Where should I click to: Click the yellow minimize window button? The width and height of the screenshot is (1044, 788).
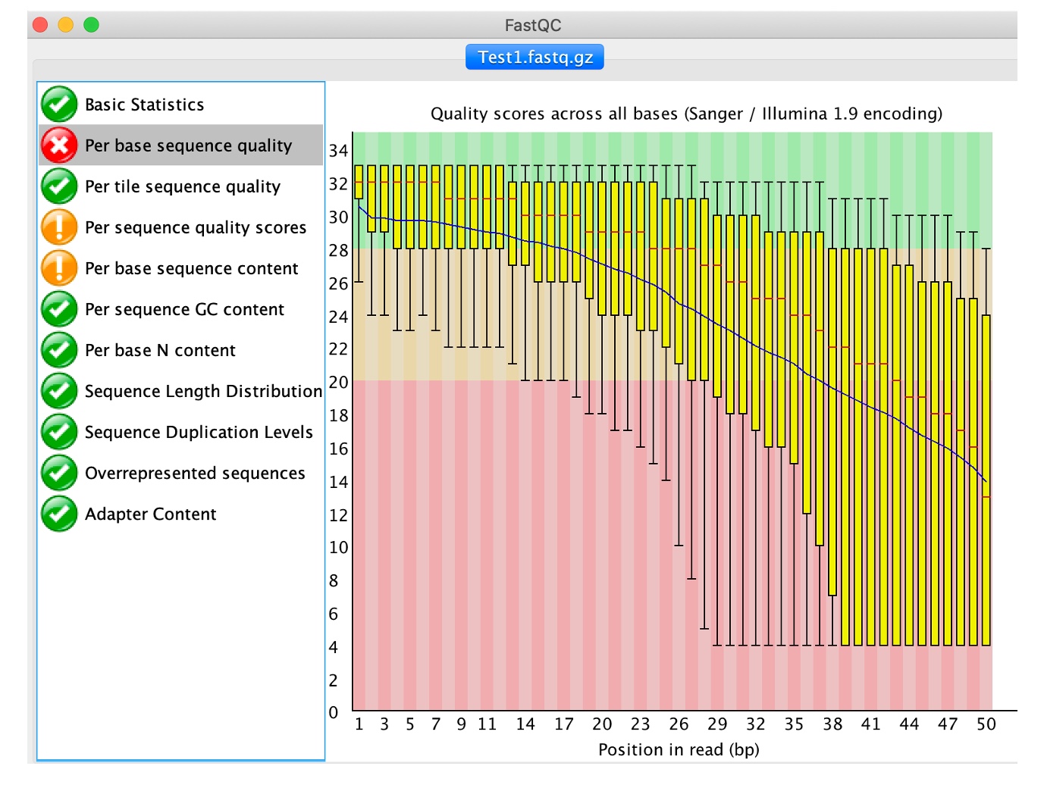[x=66, y=25]
